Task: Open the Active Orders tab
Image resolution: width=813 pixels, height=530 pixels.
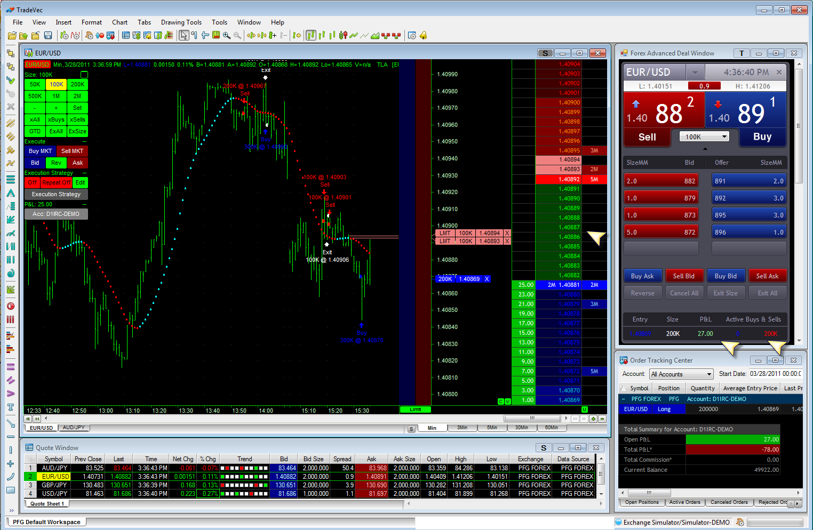Action: pos(684,502)
